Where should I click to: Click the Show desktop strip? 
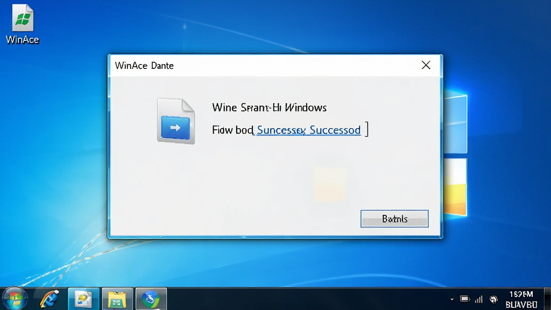pos(547,299)
